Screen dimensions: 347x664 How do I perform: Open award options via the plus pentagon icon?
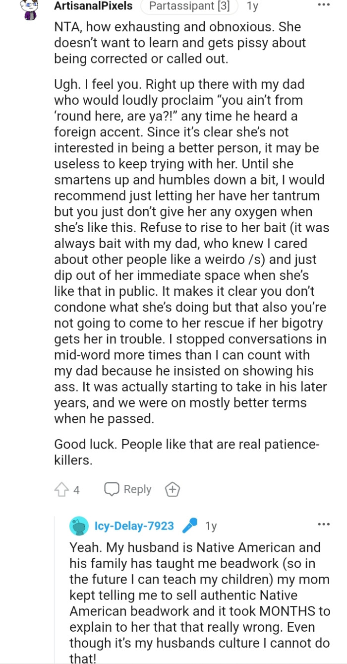point(173,489)
